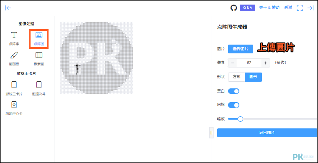Click the 游戏王卡片 section heading
This screenshot has width=318, height=163.
click(x=26, y=73)
